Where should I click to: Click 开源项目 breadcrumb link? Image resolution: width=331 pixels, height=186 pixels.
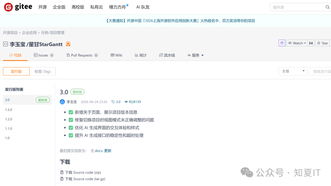click(10, 33)
